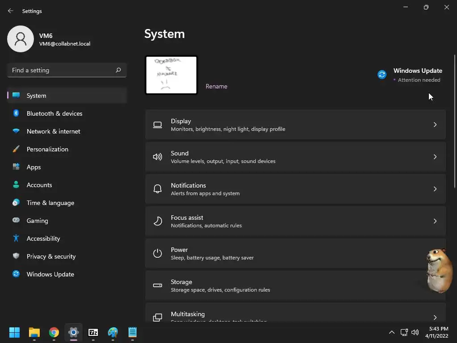Screen dimensions: 457x343
Task: Open File Explorer from the taskbar
Action: [x=34, y=332]
